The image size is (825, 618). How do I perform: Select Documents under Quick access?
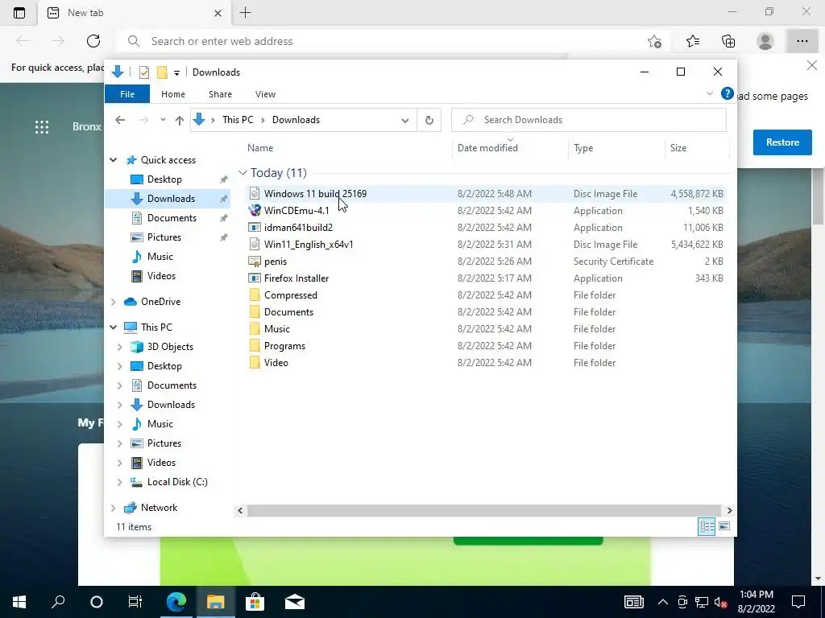click(x=172, y=218)
